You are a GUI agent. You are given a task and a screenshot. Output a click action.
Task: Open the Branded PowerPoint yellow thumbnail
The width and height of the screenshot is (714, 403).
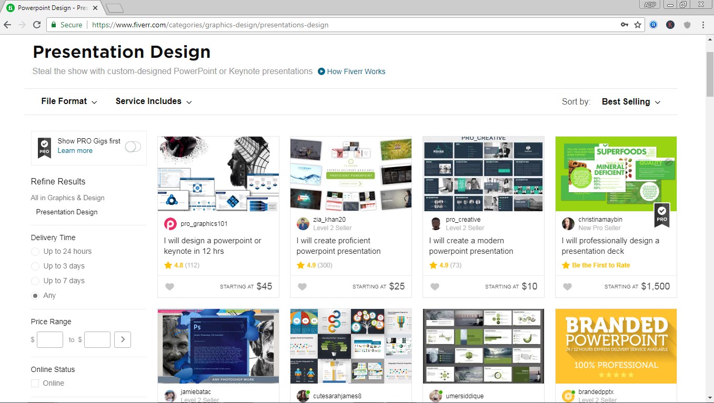(616, 346)
